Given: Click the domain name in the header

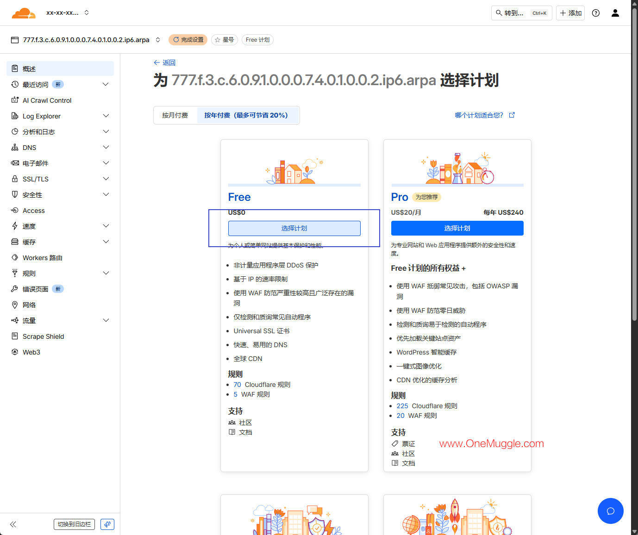Looking at the screenshot, I should [86, 40].
